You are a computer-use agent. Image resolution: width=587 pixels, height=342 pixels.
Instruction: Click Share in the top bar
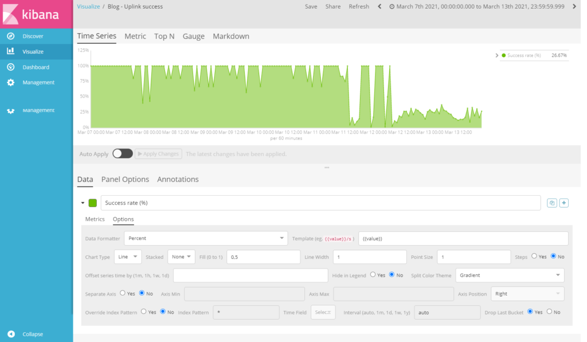[333, 6]
